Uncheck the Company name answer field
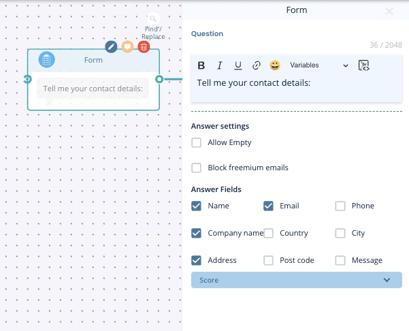Viewport: 409px width, 331px height. [196, 233]
